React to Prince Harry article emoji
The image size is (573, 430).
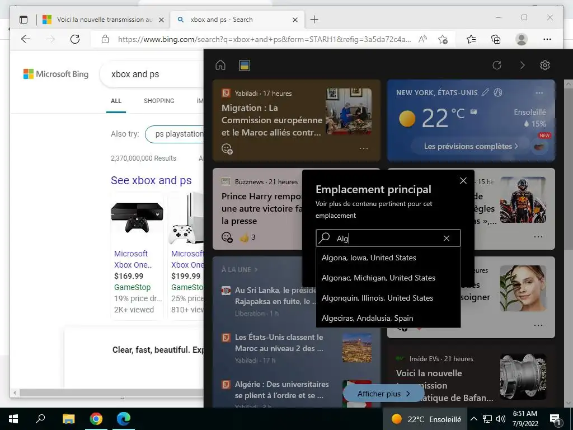[x=227, y=237]
